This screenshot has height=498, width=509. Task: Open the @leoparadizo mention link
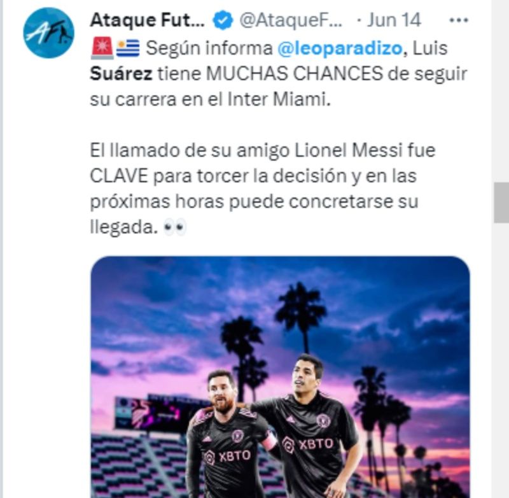340,48
